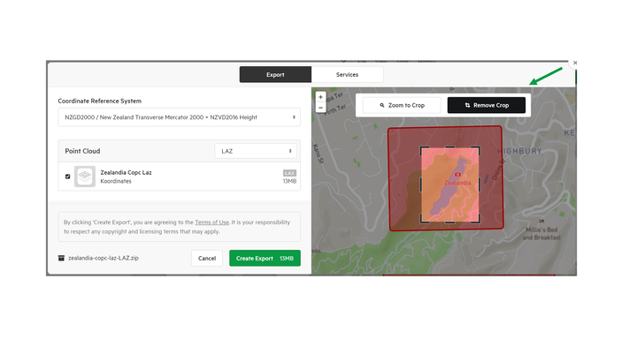Viewport: 637px width, 339px height.
Task: Click the Millie's Bed and Breakfast marker
Action: click(x=541, y=221)
